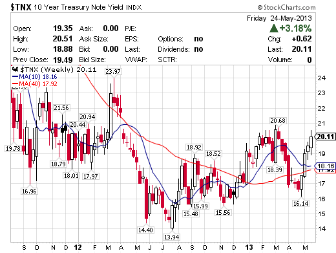Screen dimensions: 336x253
Task: Click the Open value 19.35
Action: click(63, 28)
